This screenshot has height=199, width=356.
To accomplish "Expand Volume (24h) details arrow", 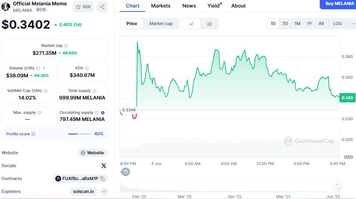I will (x=44, y=68).
